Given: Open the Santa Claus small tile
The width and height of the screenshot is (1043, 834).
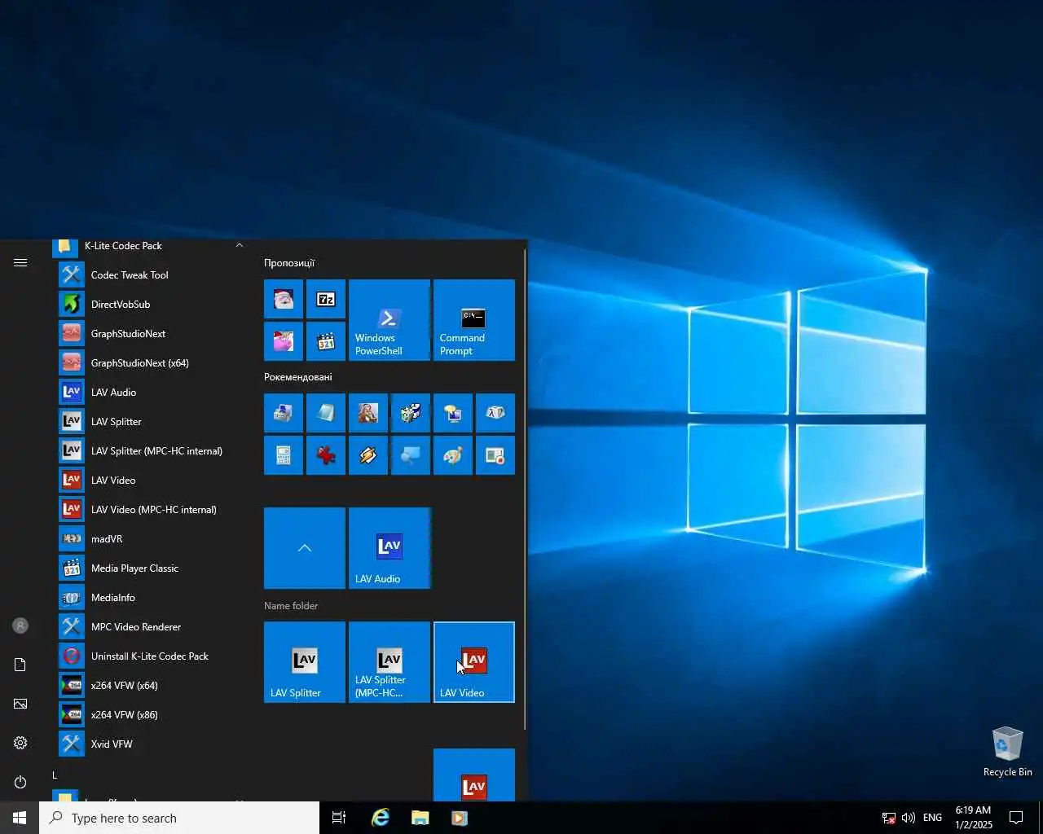Looking at the screenshot, I should [284, 299].
